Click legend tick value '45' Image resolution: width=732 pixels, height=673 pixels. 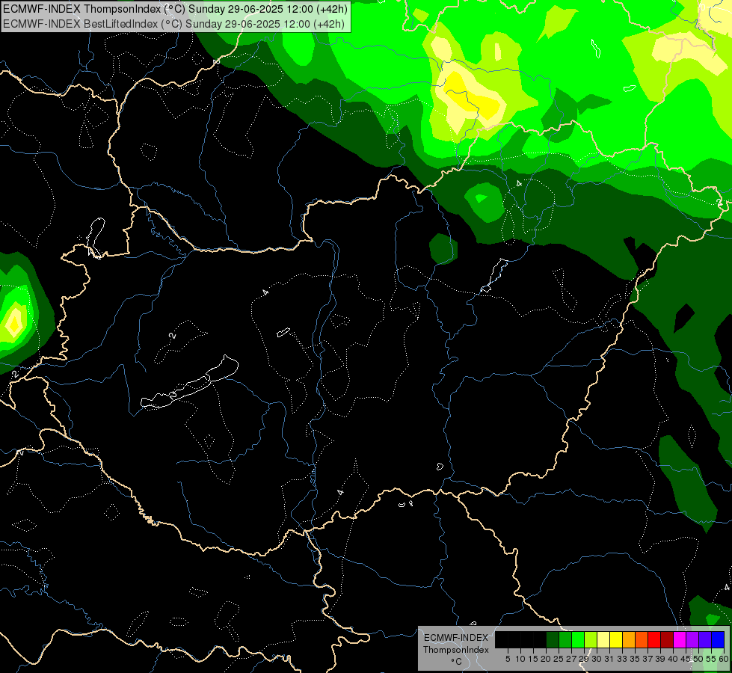686,659
